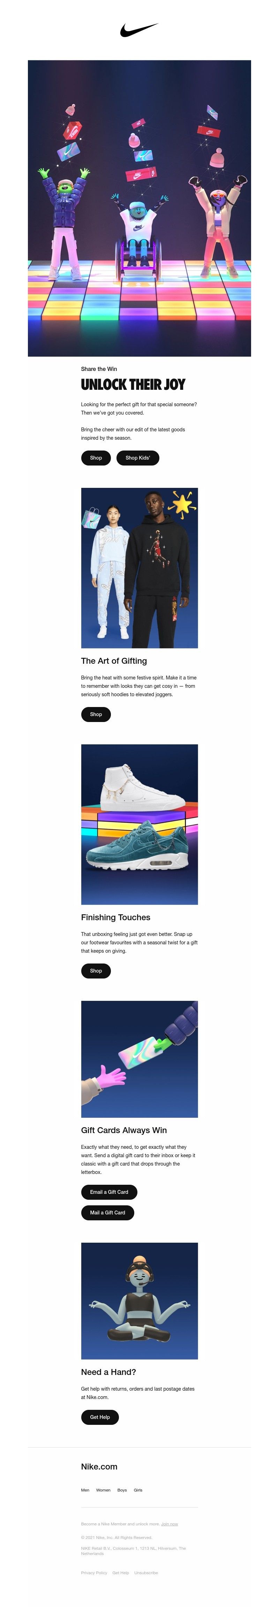Select Girls in footer navigation

tap(138, 1490)
